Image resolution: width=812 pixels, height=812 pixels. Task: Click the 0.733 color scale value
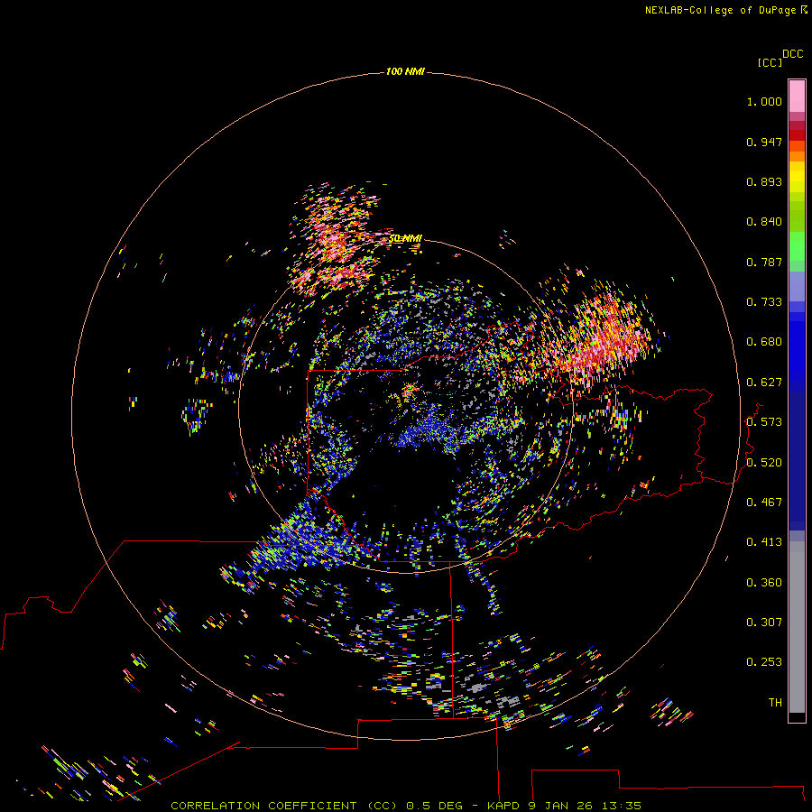(764, 302)
